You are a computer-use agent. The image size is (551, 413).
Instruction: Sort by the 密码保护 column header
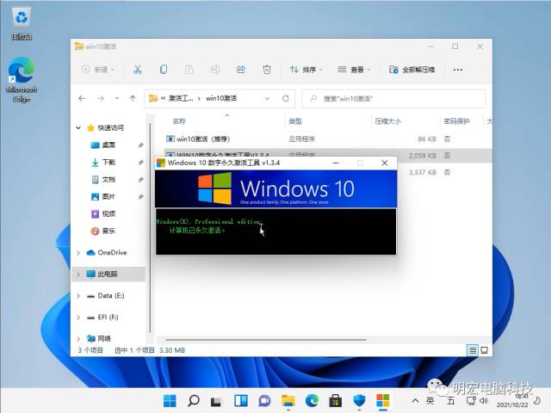pos(456,121)
